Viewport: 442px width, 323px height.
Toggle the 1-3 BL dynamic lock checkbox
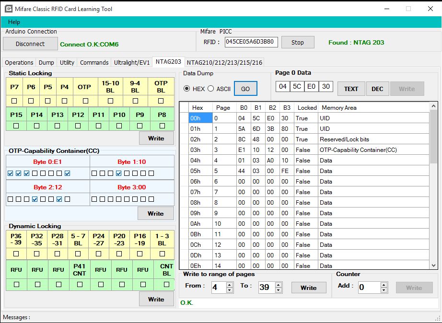162,254
